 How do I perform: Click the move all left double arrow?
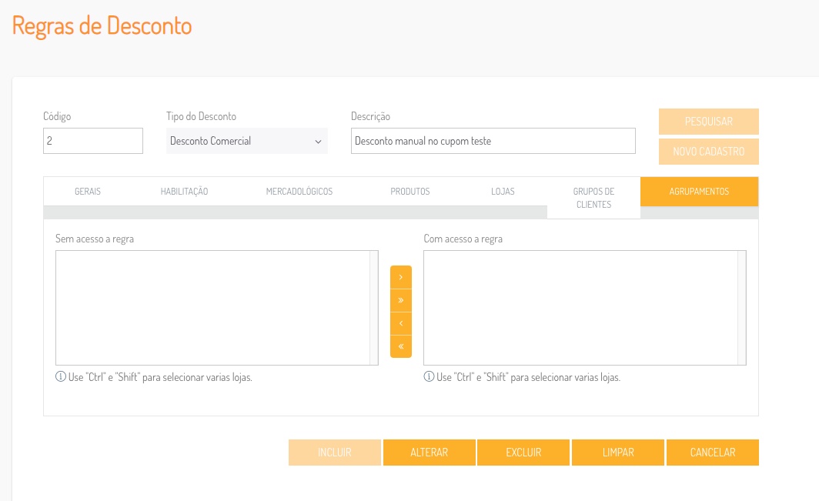pos(401,346)
